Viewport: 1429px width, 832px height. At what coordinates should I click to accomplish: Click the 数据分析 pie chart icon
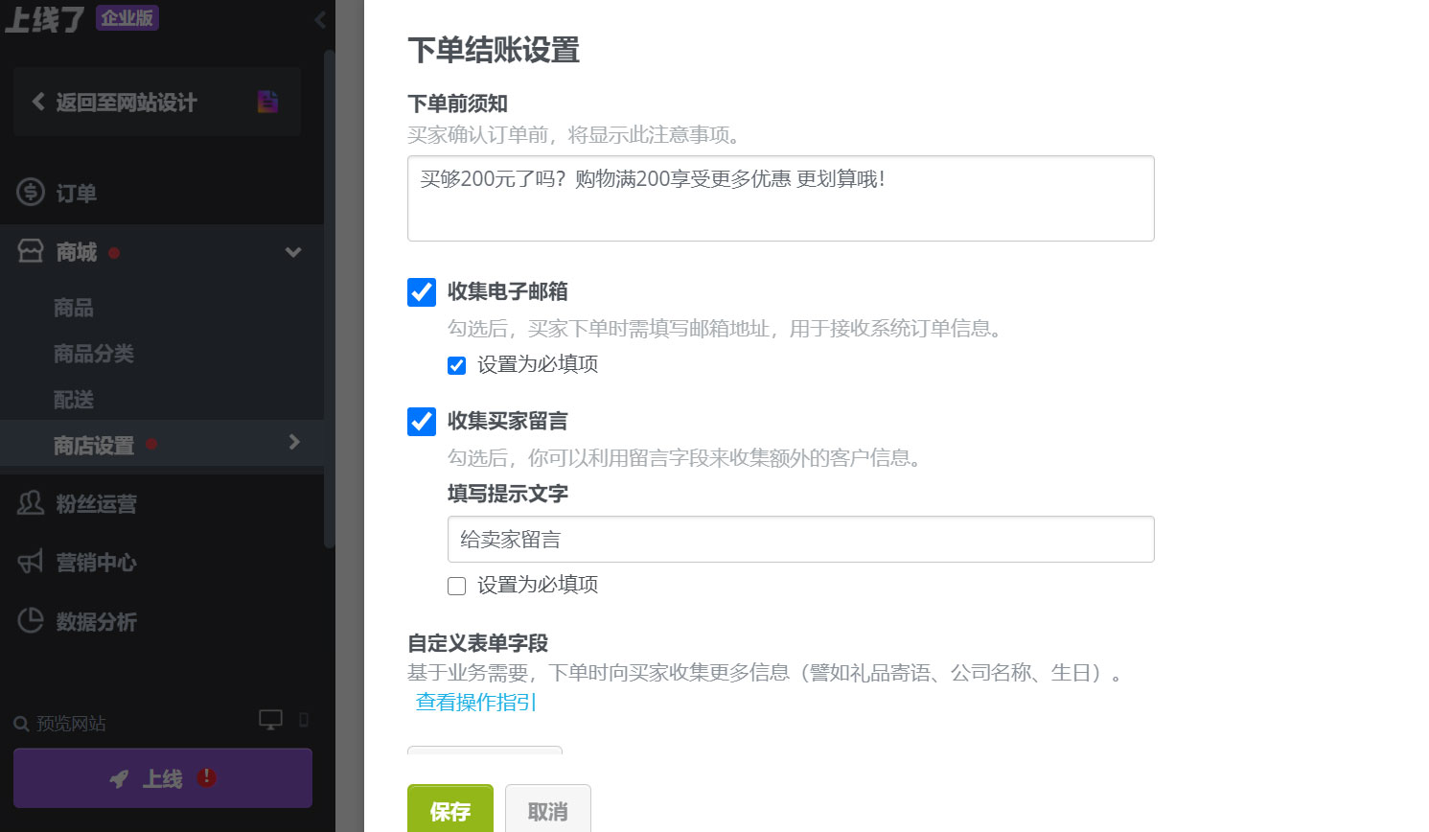[30, 620]
